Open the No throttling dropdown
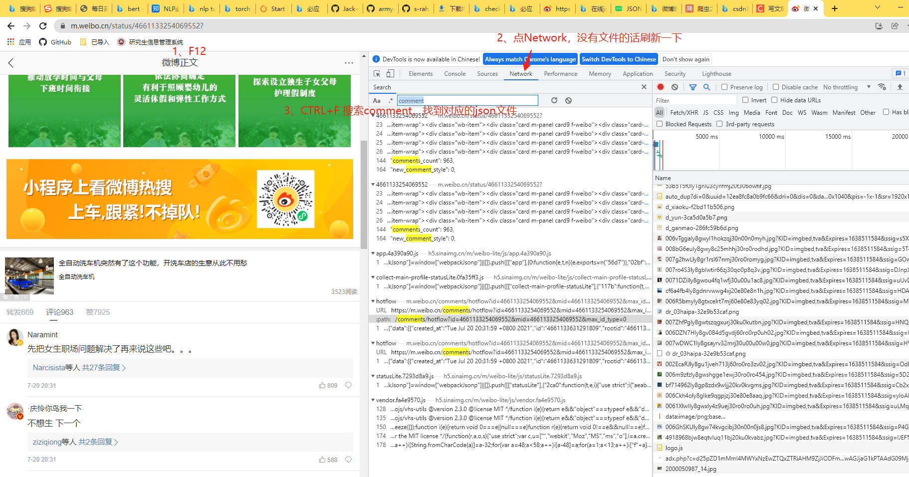The image size is (909, 477). click(x=847, y=87)
